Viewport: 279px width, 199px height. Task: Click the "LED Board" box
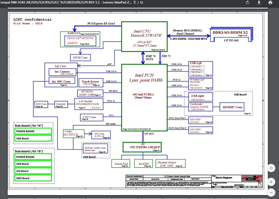[x=33, y=171]
